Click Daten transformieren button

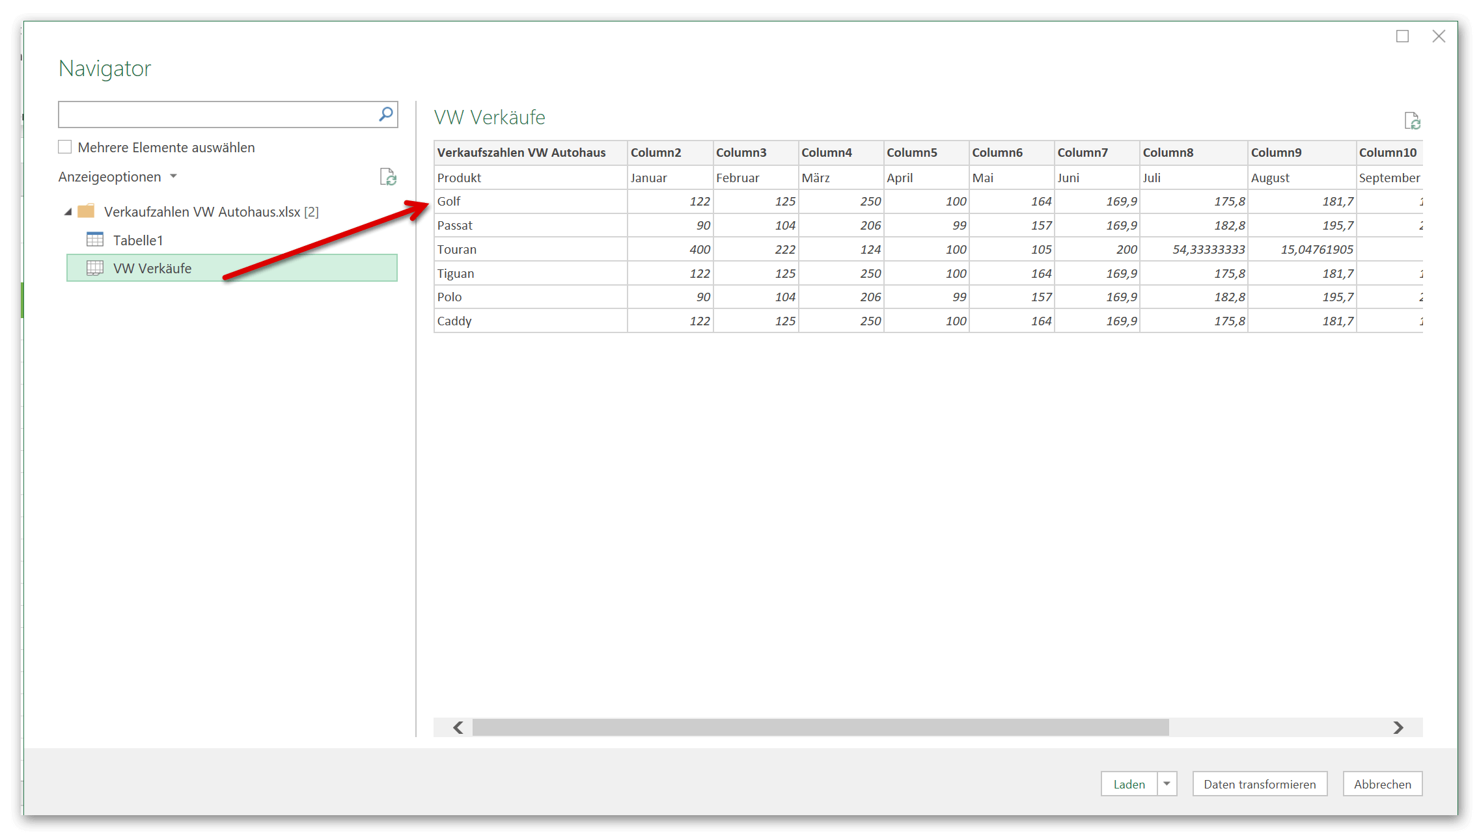click(1260, 784)
